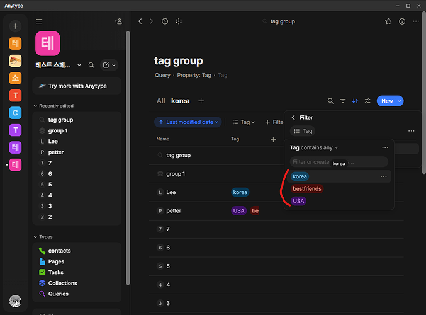Screen dimensions: 426x315
Task: Add to favorites with star icon
Action: pyautogui.click(x=388, y=21)
